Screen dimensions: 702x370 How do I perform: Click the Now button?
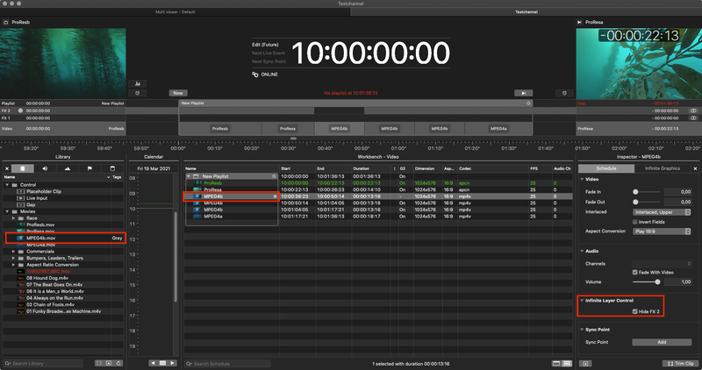click(178, 93)
